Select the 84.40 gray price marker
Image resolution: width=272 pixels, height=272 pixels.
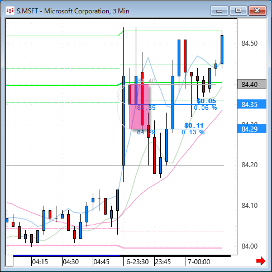tap(252, 84)
